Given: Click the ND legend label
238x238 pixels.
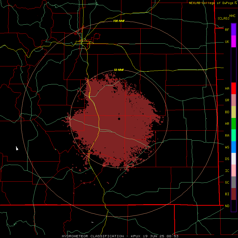Looking at the screenshot, I should tap(227, 206).
